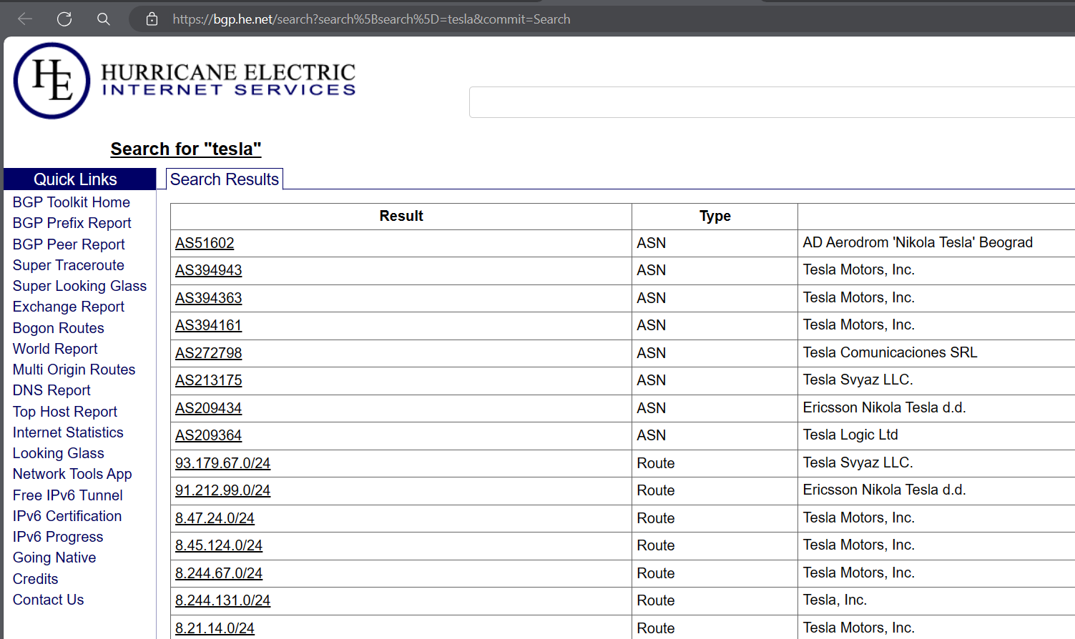Click the search input field at top

(771, 102)
